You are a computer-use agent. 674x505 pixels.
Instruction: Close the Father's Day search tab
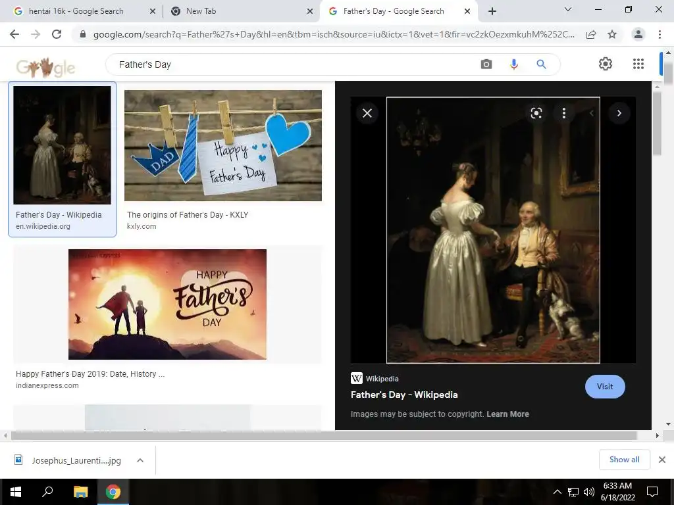pos(467,12)
